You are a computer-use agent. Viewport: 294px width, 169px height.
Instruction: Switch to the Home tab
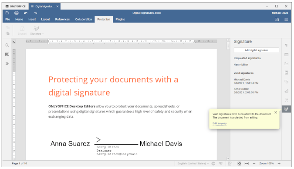19,19
